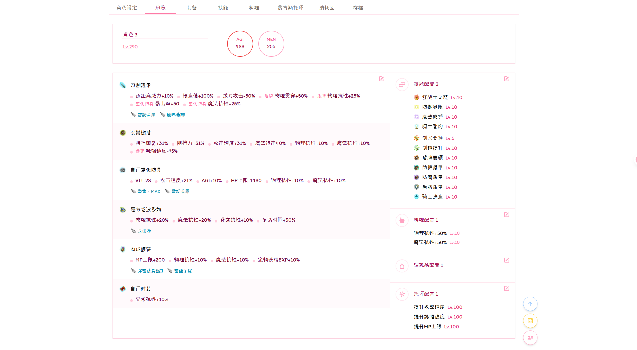
Task: Click edit icon beside 技能配置 3
Action: click(x=507, y=79)
